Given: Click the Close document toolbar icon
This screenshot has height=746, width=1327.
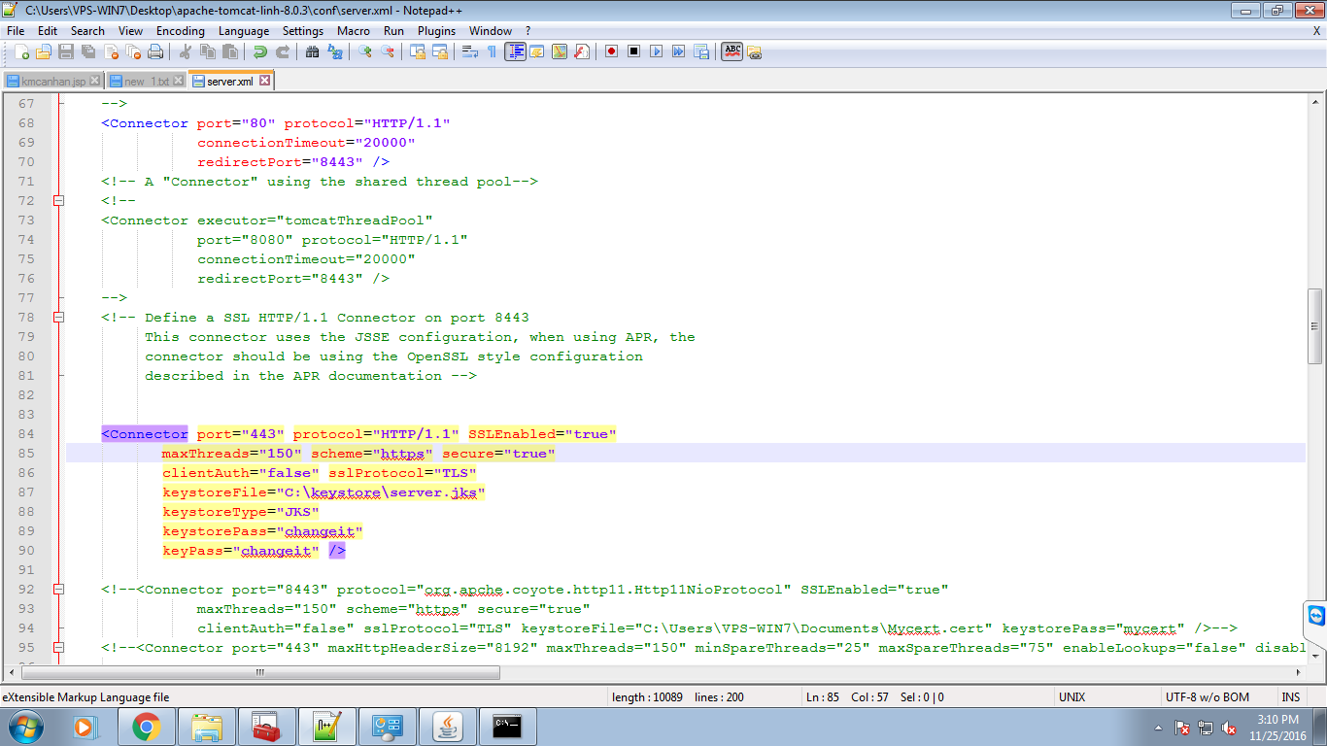Looking at the screenshot, I should (111, 51).
